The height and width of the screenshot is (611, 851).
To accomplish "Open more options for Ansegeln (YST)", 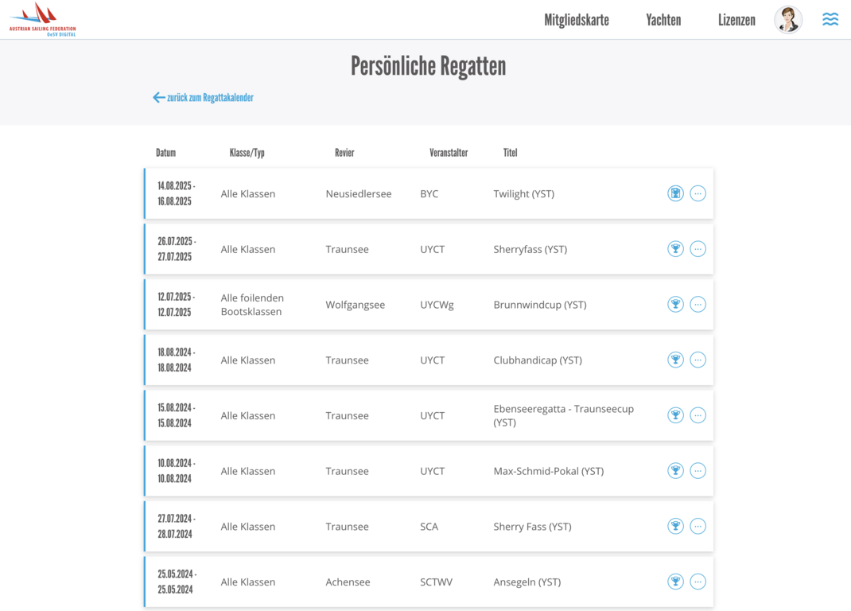I will tap(698, 582).
